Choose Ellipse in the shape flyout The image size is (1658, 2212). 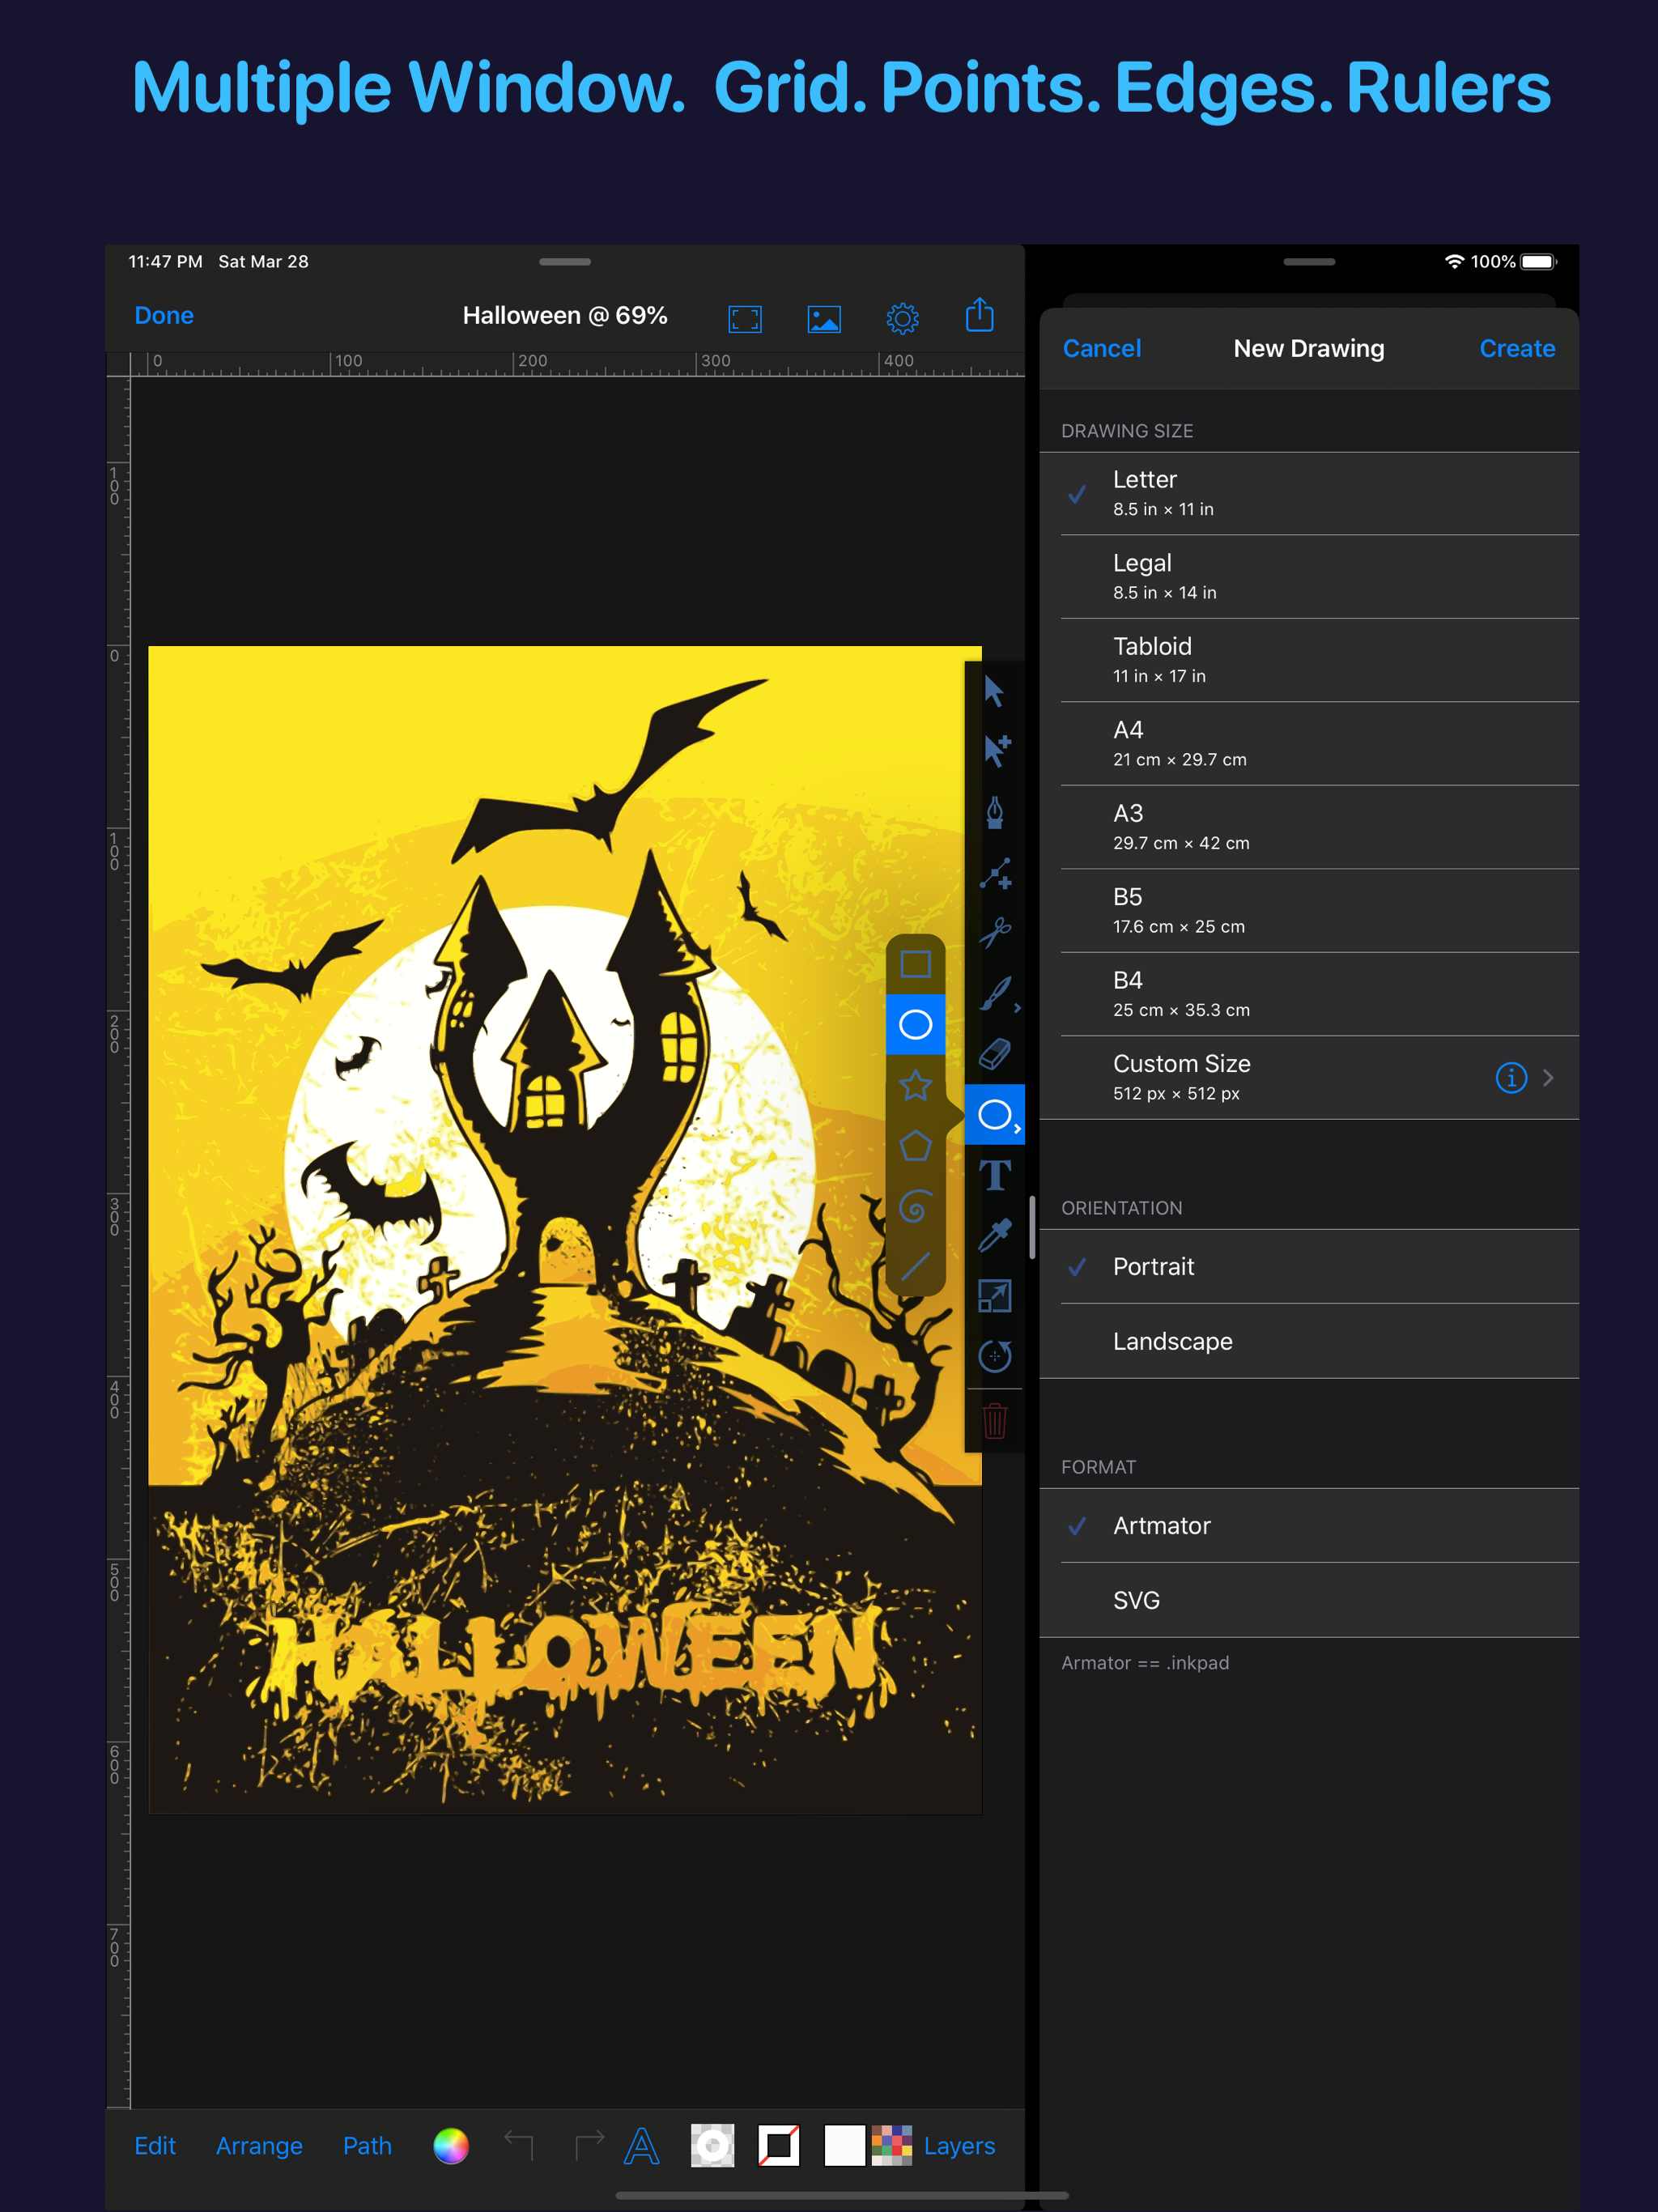pos(916,1024)
